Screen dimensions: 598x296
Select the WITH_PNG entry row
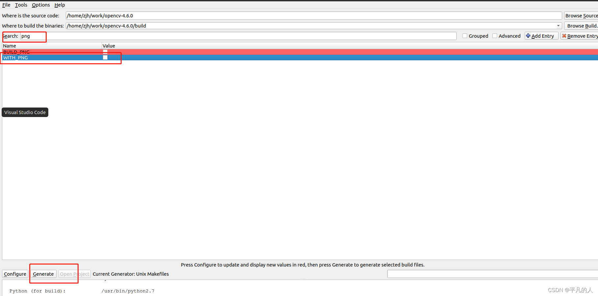(300, 58)
